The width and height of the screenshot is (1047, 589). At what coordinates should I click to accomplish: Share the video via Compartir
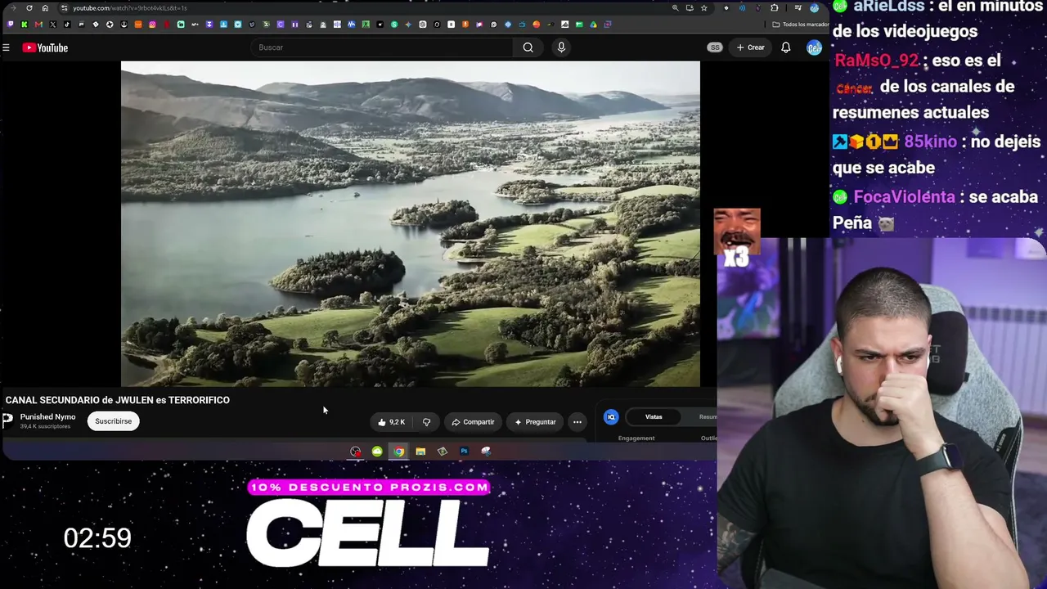(473, 422)
